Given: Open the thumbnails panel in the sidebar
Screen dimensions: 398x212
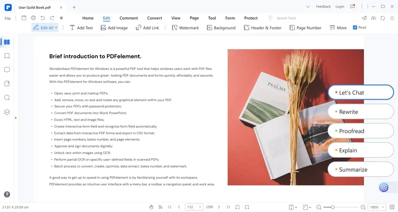Looking at the screenshot, I should point(7,42).
